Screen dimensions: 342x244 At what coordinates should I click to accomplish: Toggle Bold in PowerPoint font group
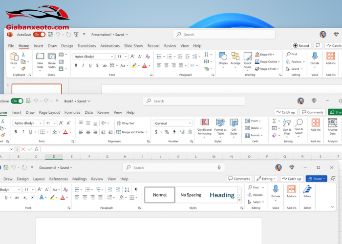click(76, 65)
